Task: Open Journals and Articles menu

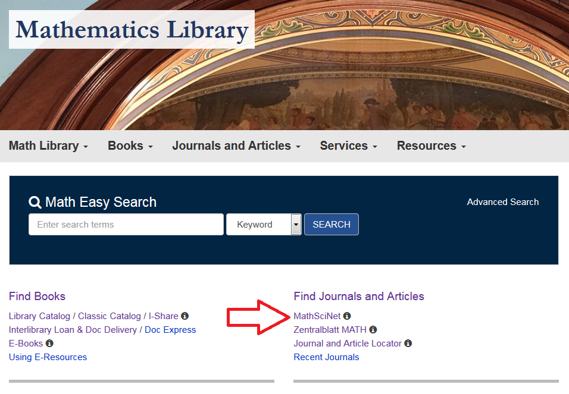Action: [236, 146]
